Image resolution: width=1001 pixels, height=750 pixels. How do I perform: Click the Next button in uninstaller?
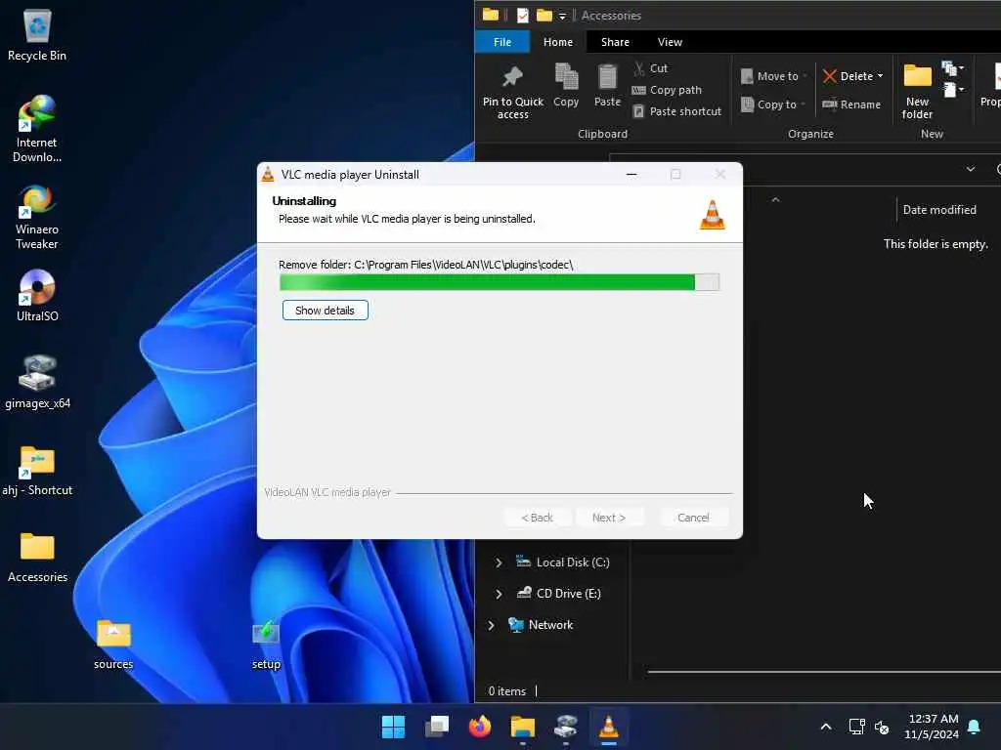(608, 518)
